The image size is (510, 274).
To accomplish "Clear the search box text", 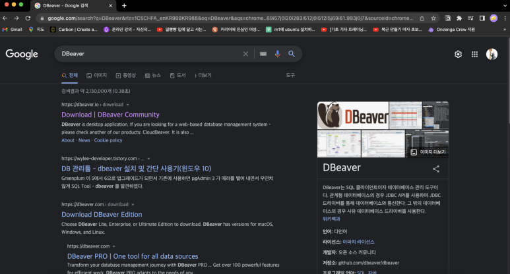I will pos(245,54).
